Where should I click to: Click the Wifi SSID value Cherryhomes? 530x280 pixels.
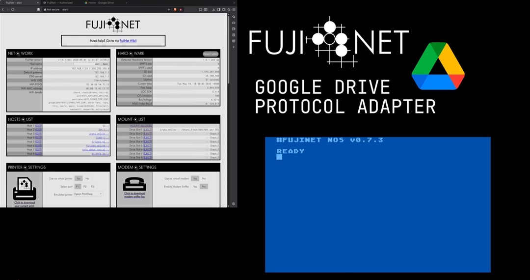click(x=102, y=81)
